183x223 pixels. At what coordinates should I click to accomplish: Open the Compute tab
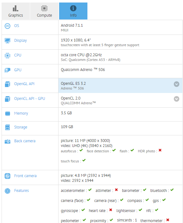pyautogui.click(x=44, y=11)
